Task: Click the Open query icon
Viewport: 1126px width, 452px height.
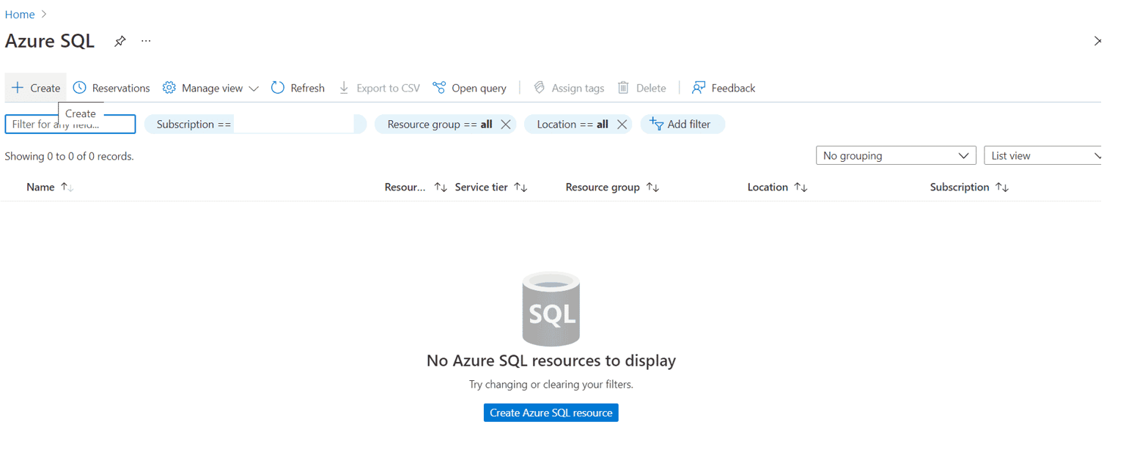Action: [x=440, y=87]
